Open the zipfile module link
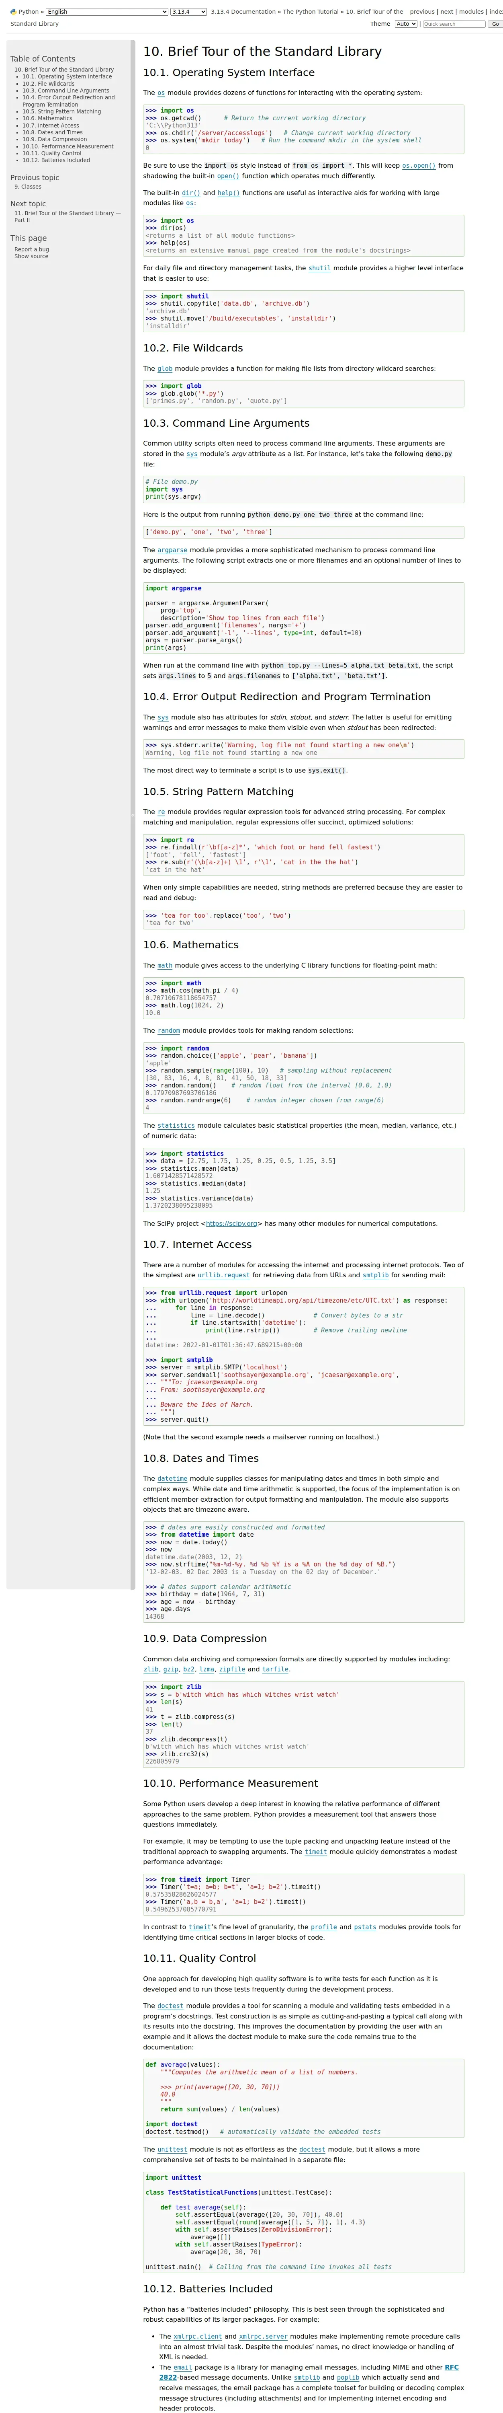503x2413 pixels. [232, 1669]
